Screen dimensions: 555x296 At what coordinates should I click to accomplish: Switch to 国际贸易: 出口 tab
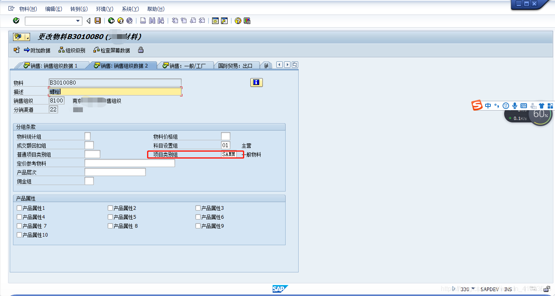pos(236,65)
